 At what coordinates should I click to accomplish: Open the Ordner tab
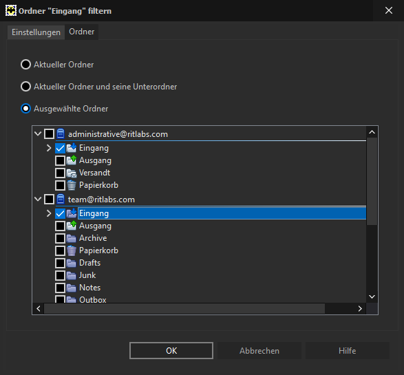tap(82, 32)
